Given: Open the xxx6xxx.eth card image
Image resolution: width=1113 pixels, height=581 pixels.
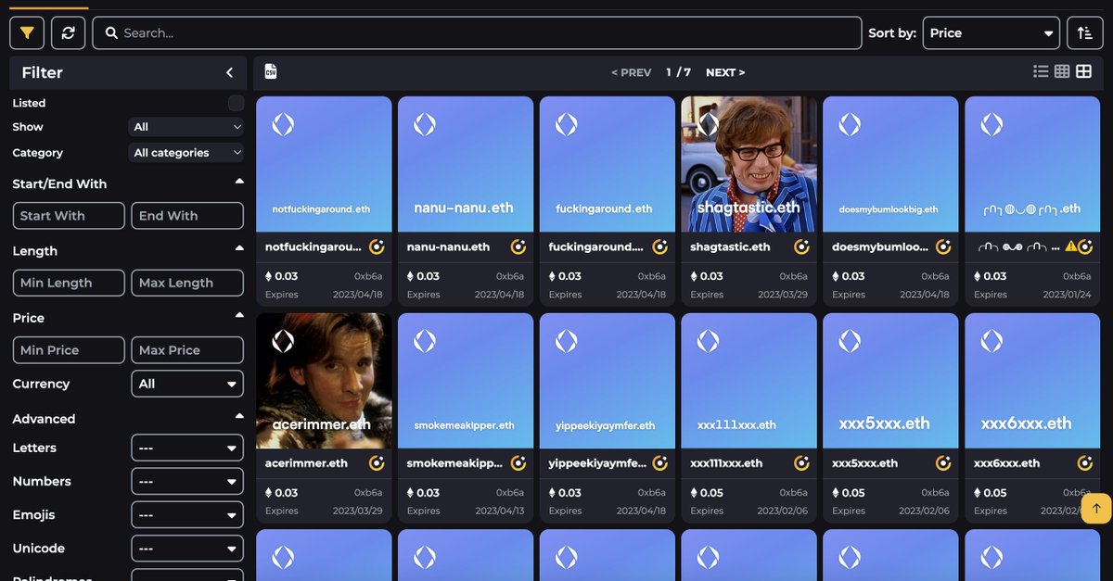Looking at the screenshot, I should [1032, 381].
